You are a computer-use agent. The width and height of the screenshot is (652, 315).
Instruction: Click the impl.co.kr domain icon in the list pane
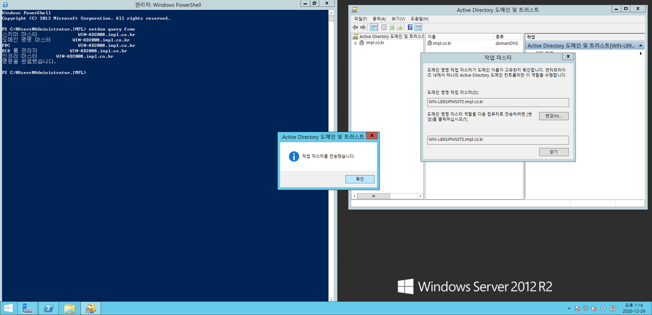point(430,43)
